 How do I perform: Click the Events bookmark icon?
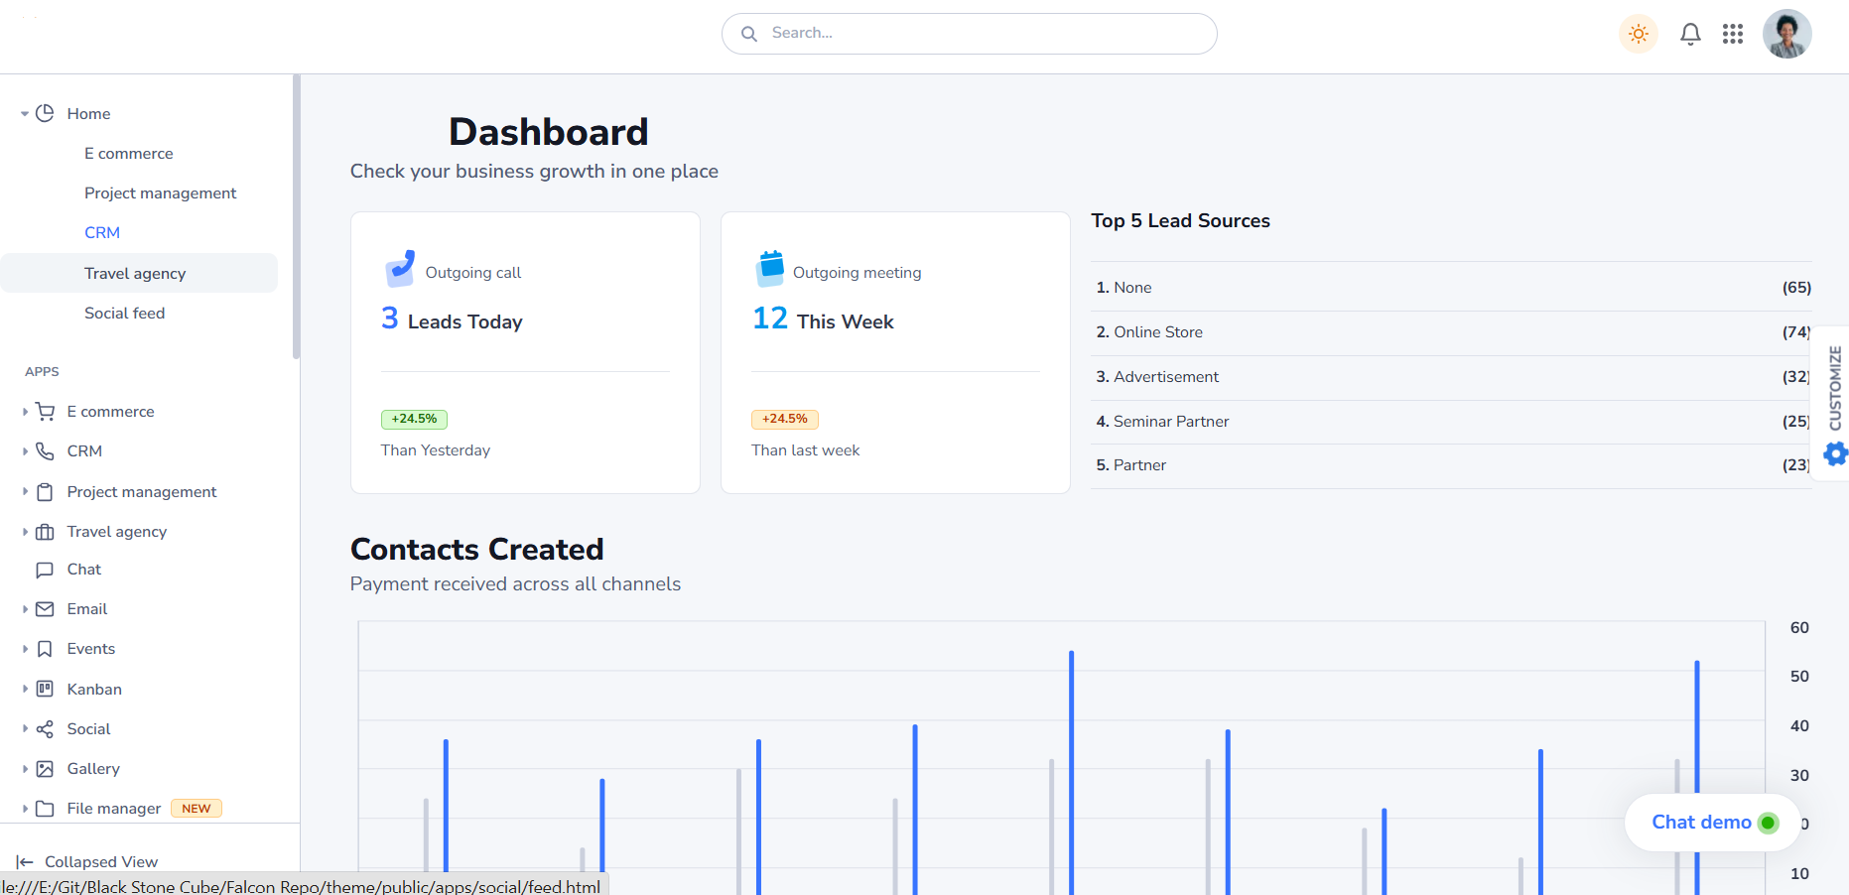click(45, 649)
